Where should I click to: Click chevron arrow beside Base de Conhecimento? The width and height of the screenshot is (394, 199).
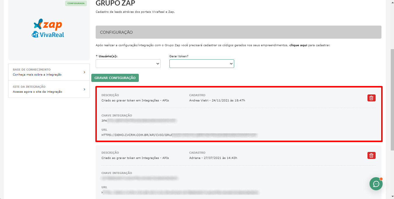(x=84, y=72)
